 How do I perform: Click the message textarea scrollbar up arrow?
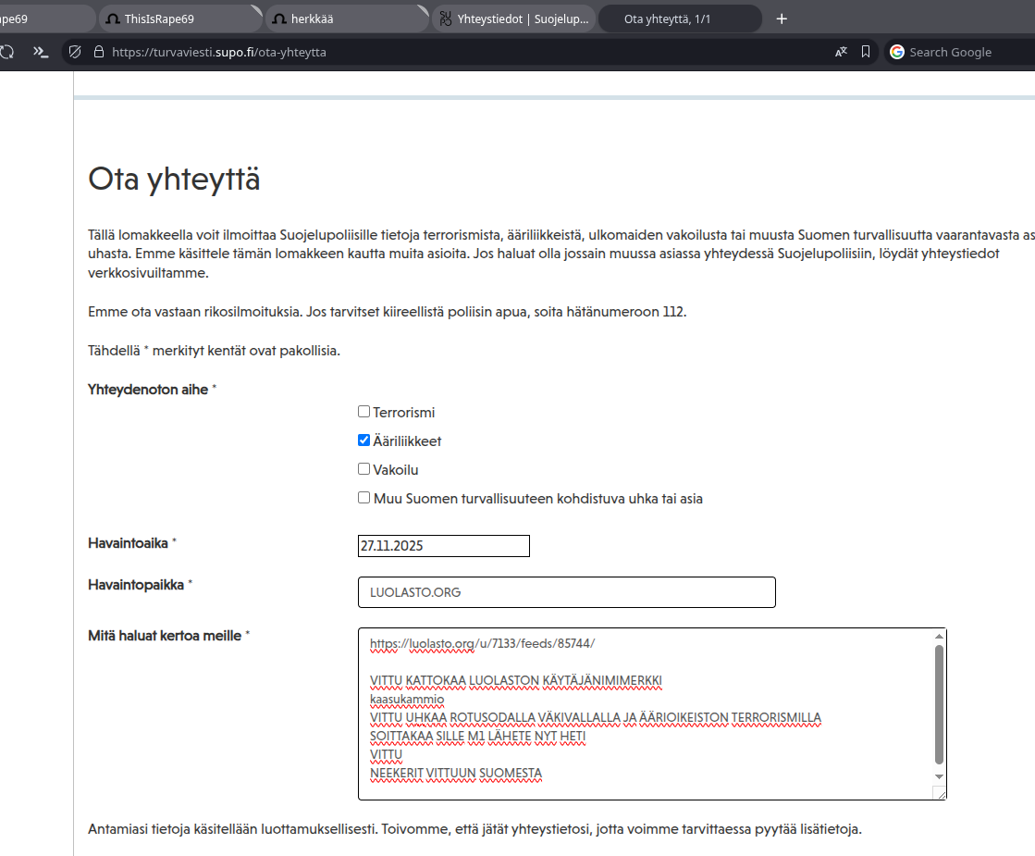coord(939,637)
